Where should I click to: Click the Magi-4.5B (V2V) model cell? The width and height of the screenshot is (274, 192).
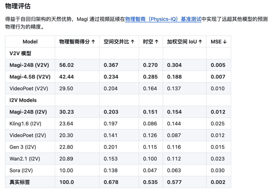click(x=30, y=77)
